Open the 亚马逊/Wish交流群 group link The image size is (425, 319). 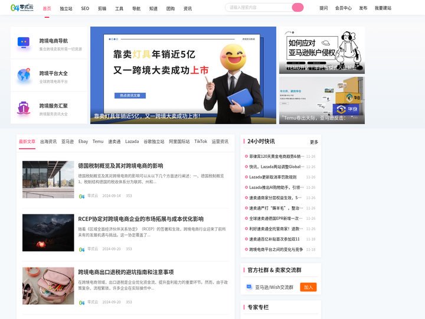274,287
